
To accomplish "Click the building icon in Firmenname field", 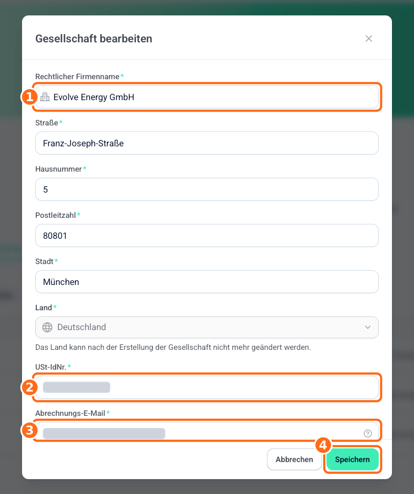I will [45, 97].
